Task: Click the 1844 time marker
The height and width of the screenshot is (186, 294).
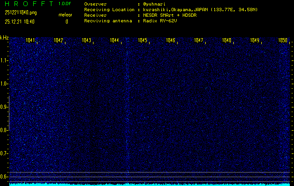Action: pos(115,40)
